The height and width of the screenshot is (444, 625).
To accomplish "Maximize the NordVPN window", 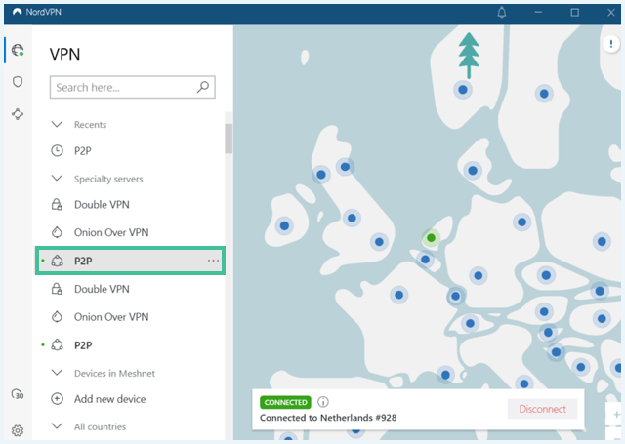I will (x=574, y=13).
